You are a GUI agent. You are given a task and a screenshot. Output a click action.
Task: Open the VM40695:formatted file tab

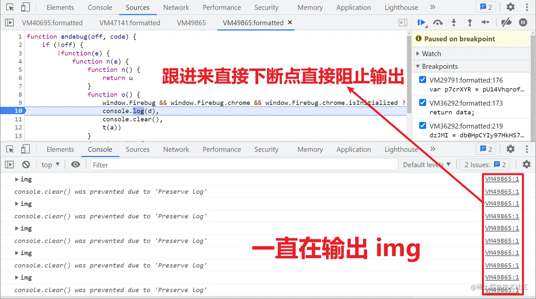[x=52, y=23]
